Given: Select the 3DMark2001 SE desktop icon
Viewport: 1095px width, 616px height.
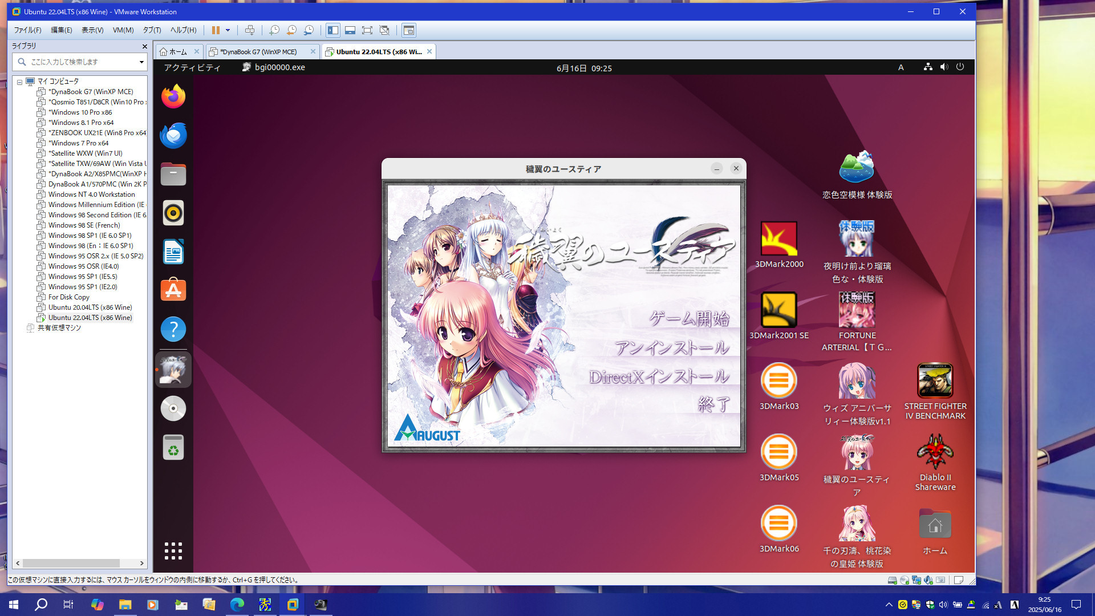Looking at the screenshot, I should tap(779, 316).
